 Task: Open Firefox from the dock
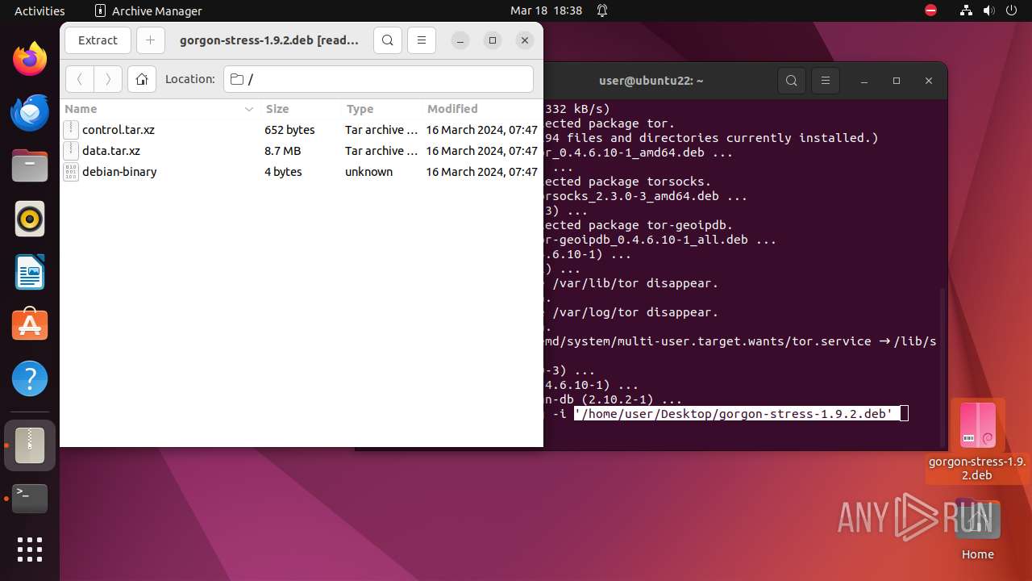pos(30,60)
